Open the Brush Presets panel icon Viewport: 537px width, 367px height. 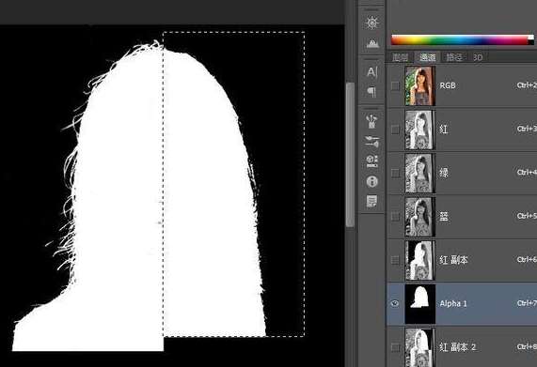(371, 121)
